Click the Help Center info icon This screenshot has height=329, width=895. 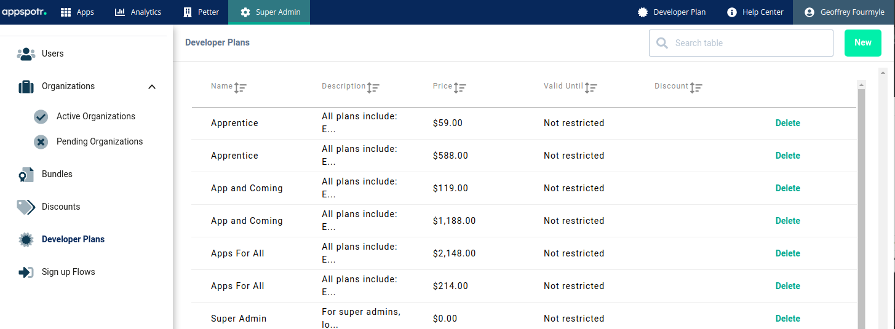pyautogui.click(x=732, y=12)
